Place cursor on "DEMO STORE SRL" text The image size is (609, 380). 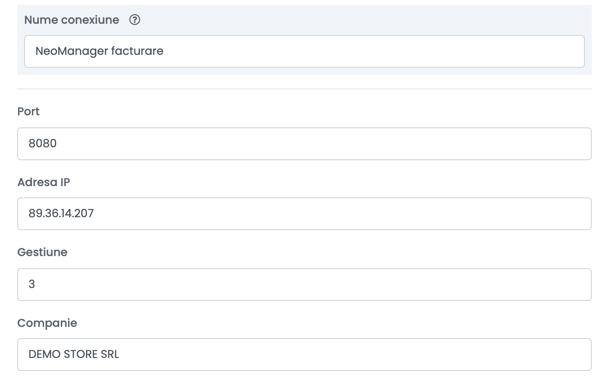click(x=74, y=354)
